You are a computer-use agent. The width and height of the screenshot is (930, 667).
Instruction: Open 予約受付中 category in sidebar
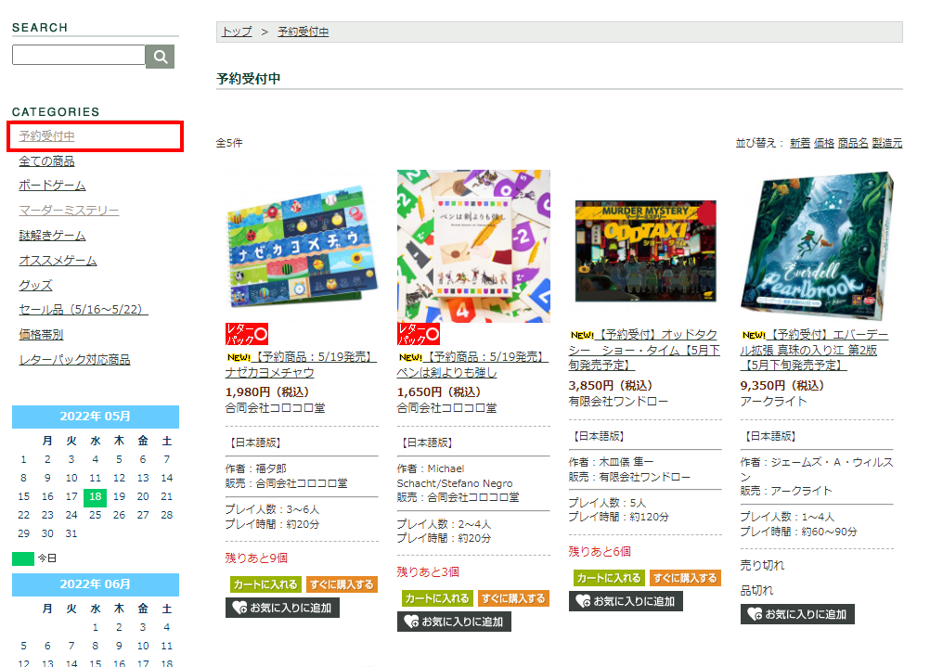(46, 136)
